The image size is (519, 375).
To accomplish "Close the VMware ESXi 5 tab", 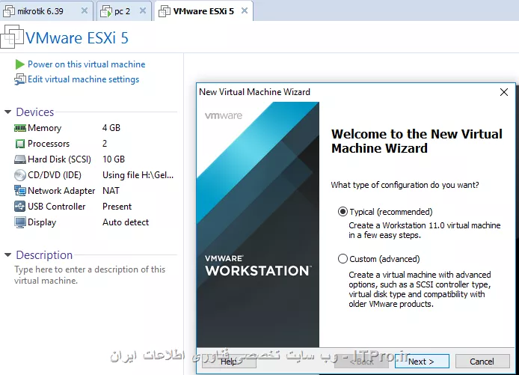I will tap(245, 10).
